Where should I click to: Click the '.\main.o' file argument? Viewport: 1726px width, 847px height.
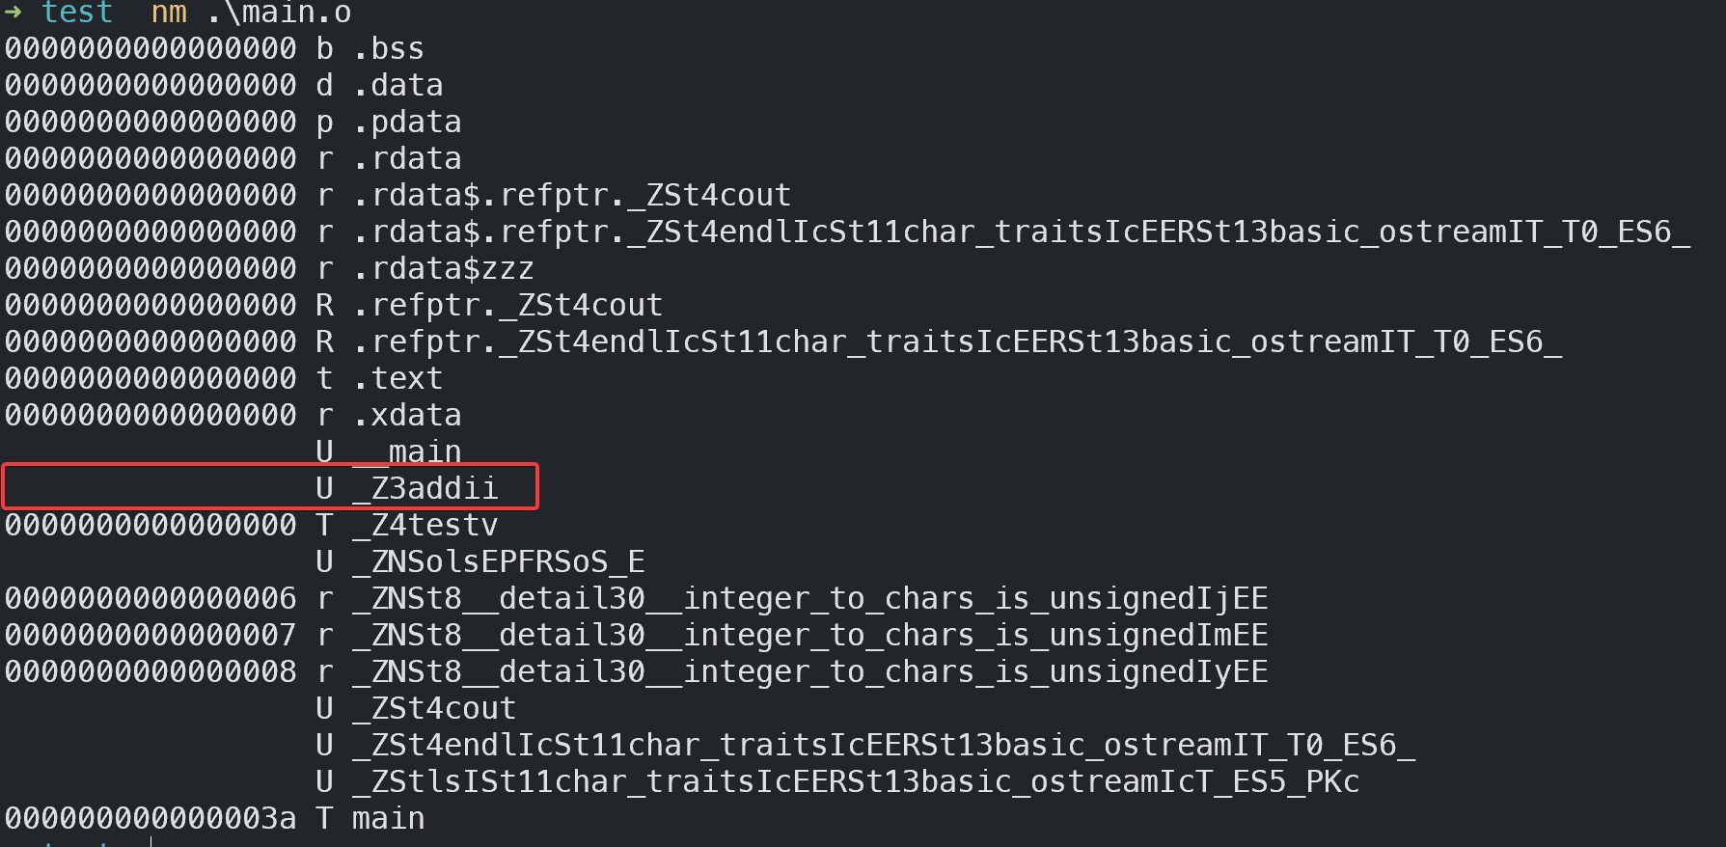point(279,12)
